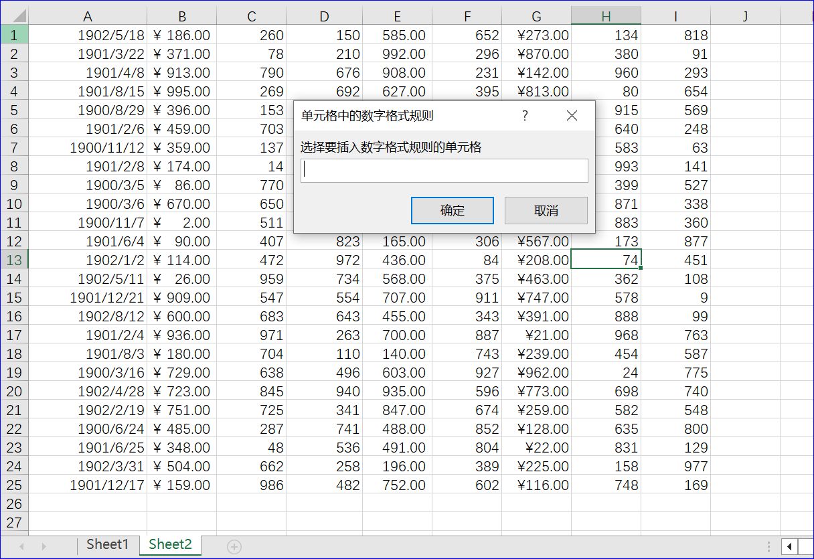Image resolution: width=814 pixels, height=559 pixels.
Task: Select row 25 header
Action: (x=14, y=485)
